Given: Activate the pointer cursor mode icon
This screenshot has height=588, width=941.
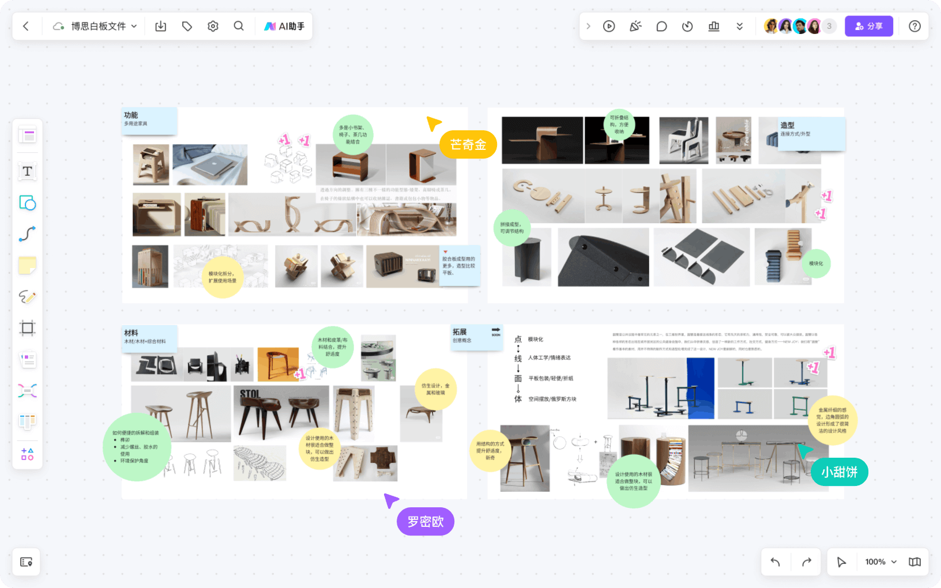Looking at the screenshot, I should [842, 562].
